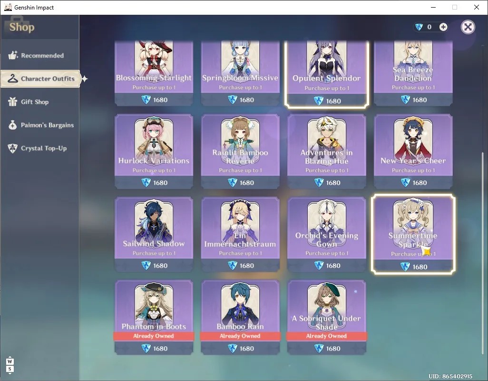Click the Springbloom Missive 1680 price
Image resolution: width=488 pixels, height=381 pixels.
(241, 100)
